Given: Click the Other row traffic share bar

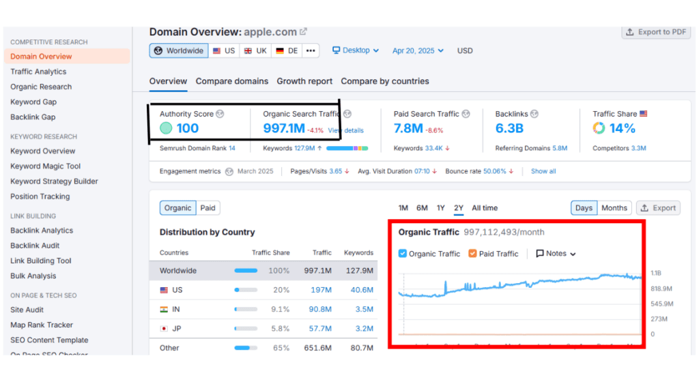Looking at the screenshot, I should click(246, 348).
